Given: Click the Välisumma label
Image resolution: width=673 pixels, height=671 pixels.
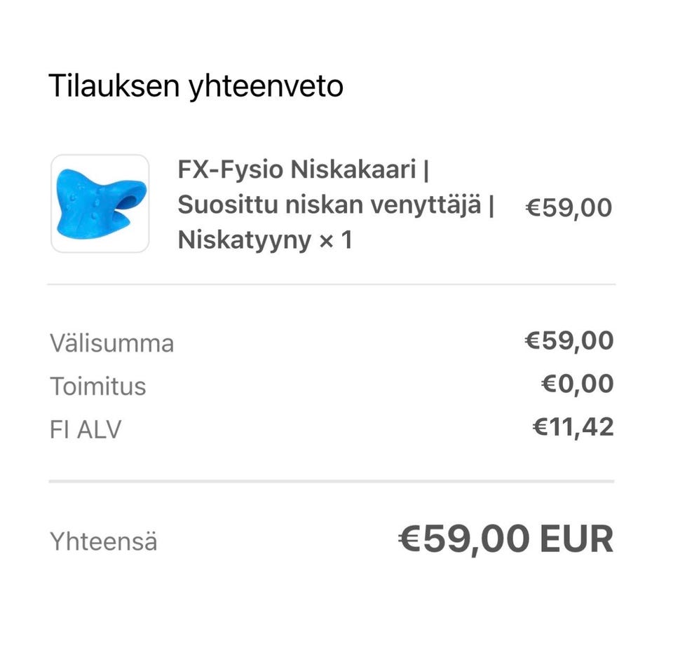Looking at the screenshot, I should 111,344.
